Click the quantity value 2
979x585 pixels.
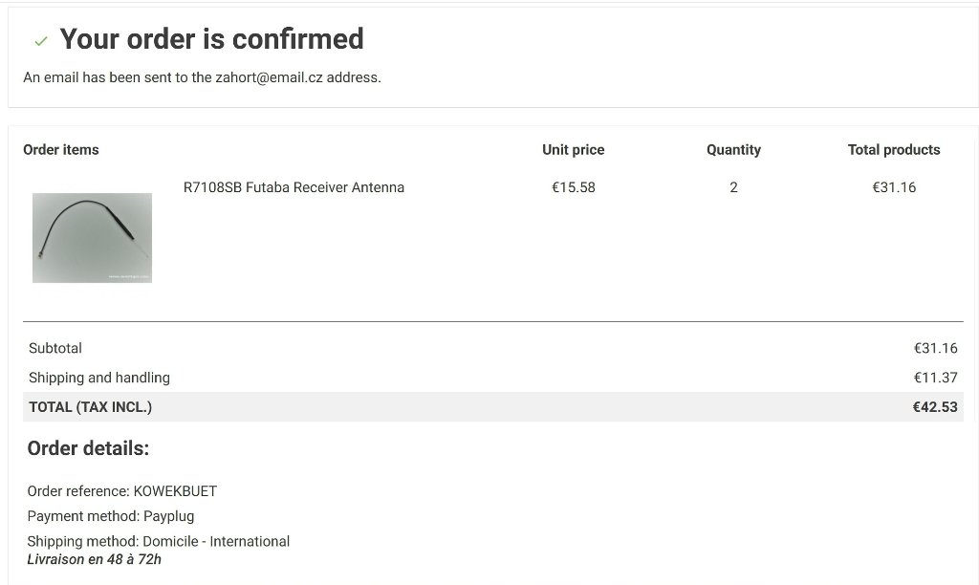(733, 187)
